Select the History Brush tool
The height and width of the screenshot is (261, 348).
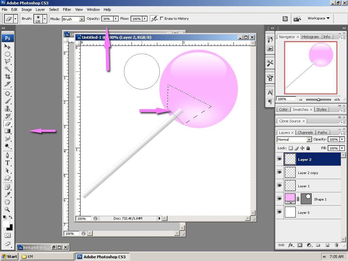point(7,116)
